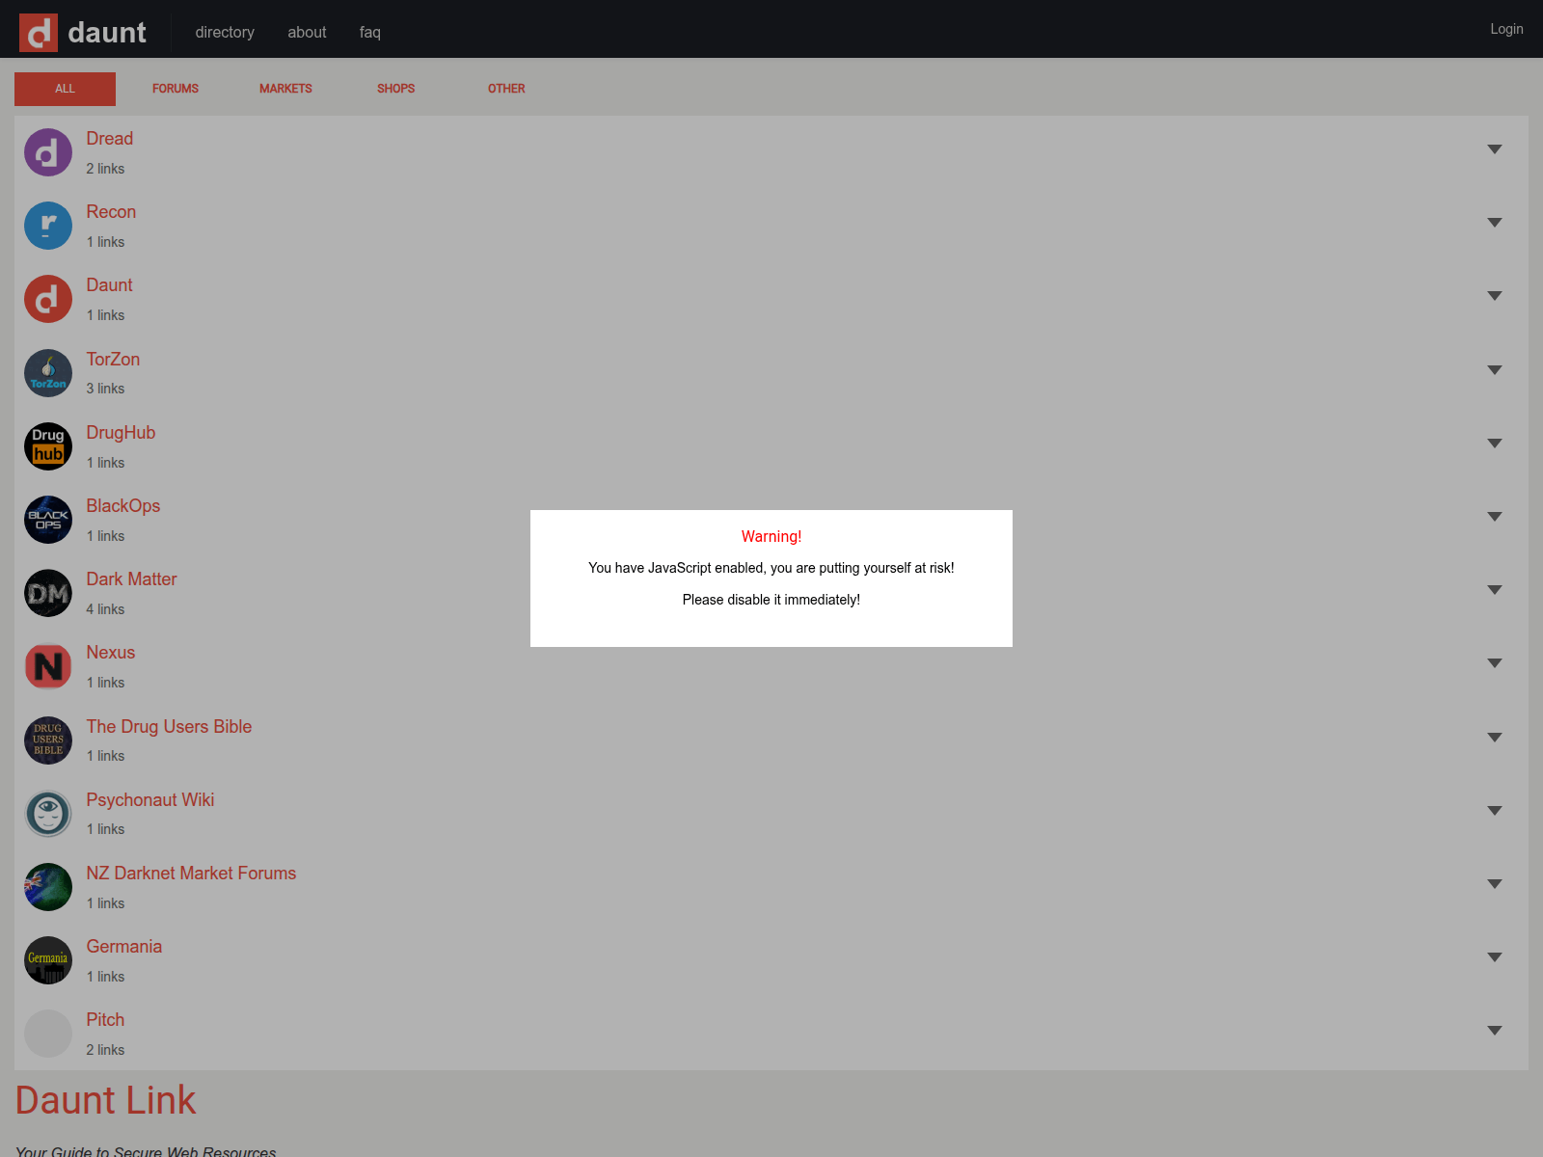The height and width of the screenshot is (1157, 1543).
Task: Click the TorZon site icon
Action: click(x=48, y=373)
